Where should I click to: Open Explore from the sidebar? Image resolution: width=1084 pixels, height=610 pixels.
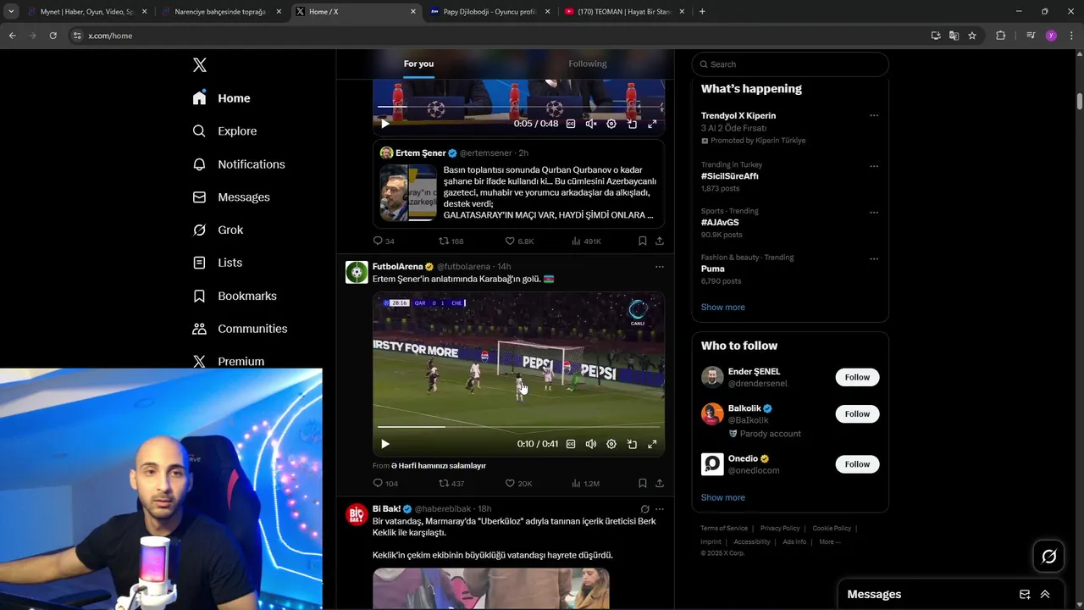[224, 131]
